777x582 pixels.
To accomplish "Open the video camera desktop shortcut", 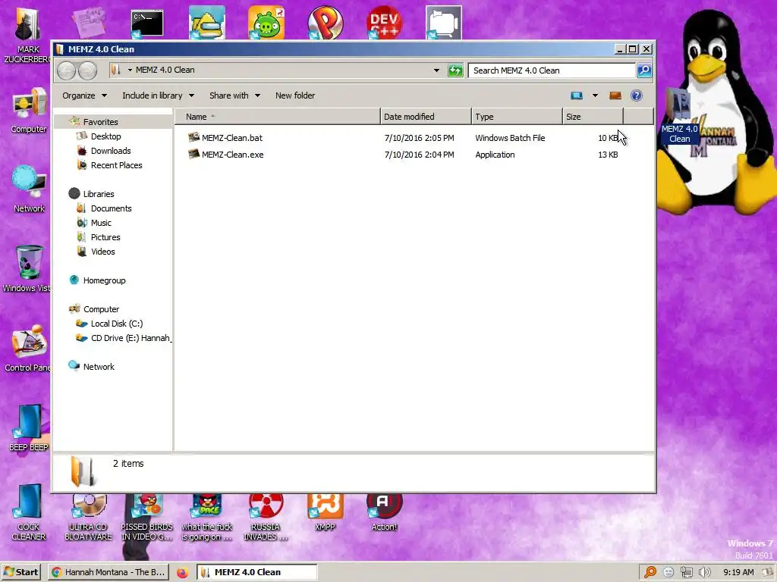I will (443, 23).
